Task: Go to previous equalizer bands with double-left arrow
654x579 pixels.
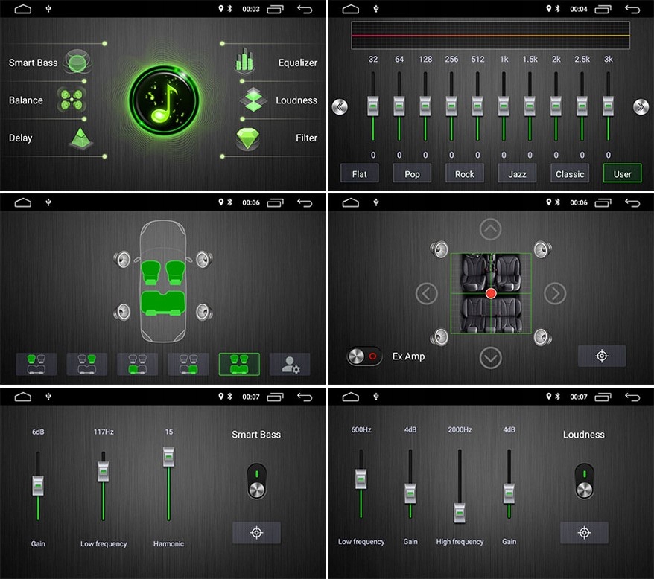Action: pos(340,106)
